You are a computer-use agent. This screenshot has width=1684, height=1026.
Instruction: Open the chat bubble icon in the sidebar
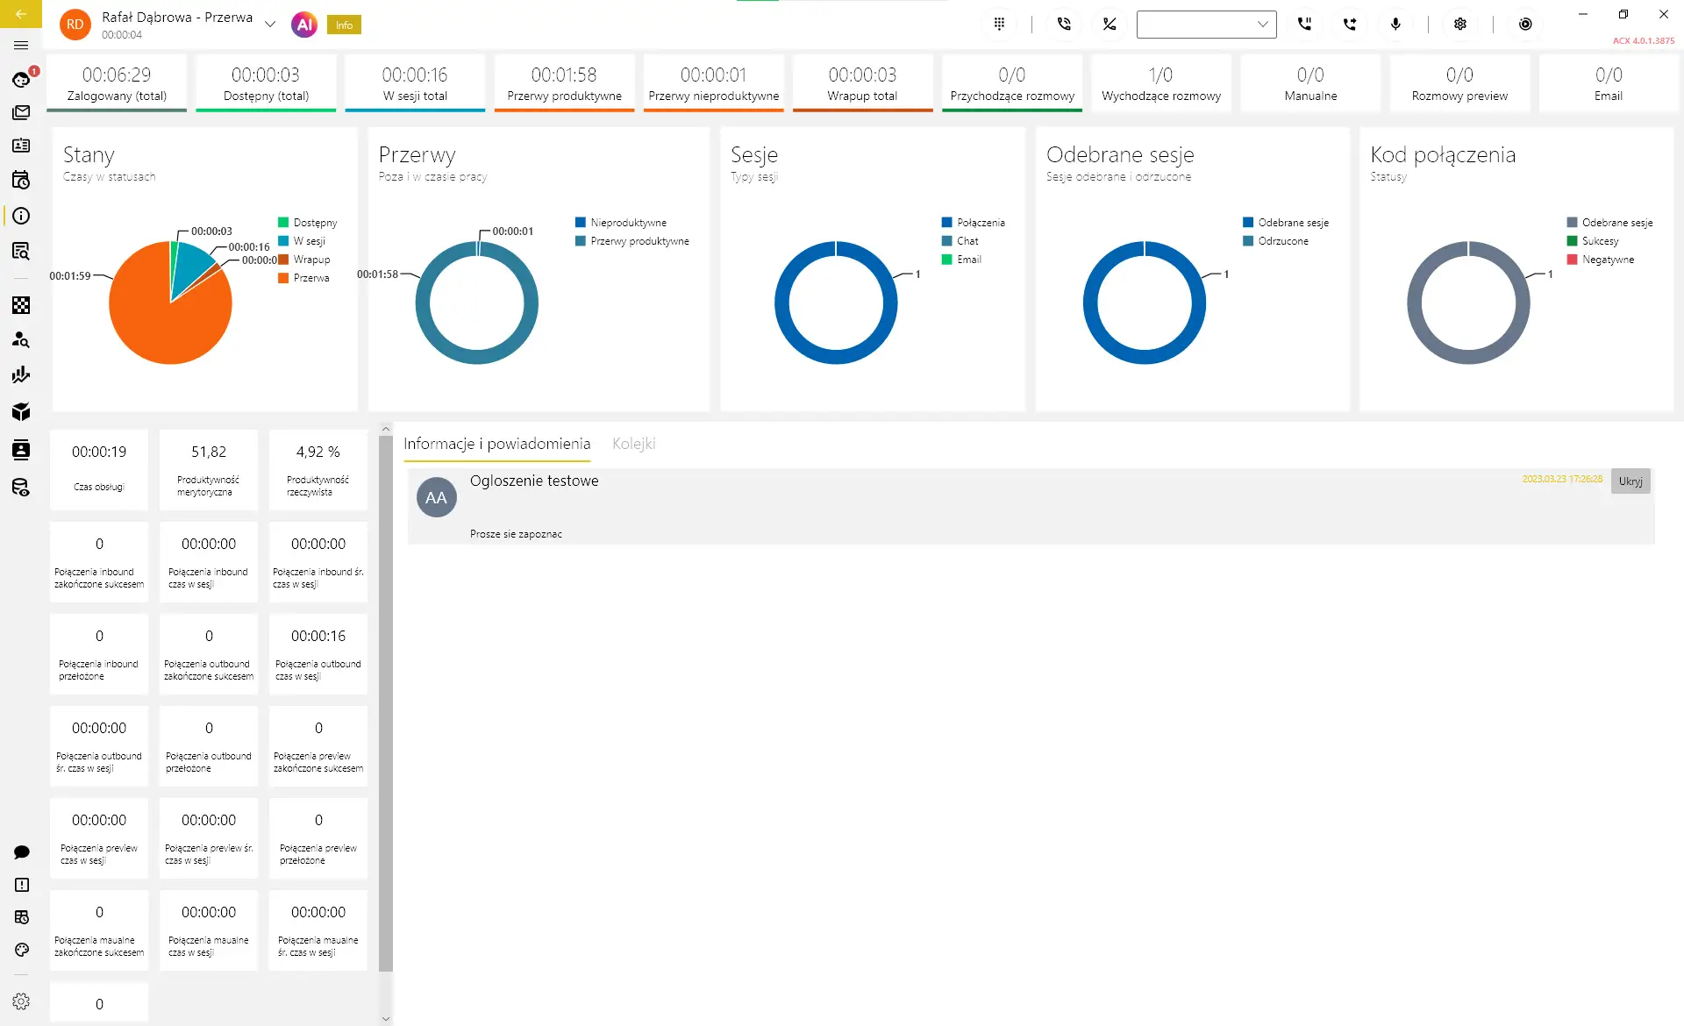tap(21, 852)
